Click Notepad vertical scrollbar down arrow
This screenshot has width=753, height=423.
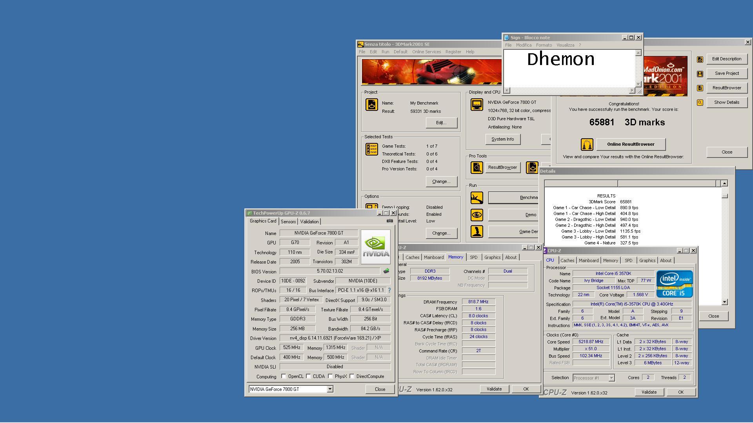click(638, 84)
